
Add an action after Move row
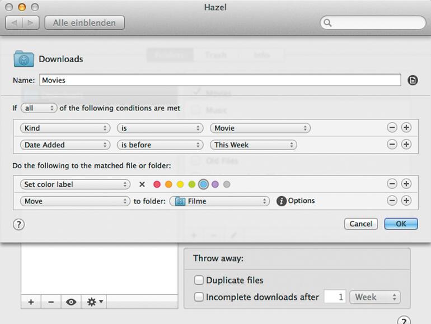point(406,201)
